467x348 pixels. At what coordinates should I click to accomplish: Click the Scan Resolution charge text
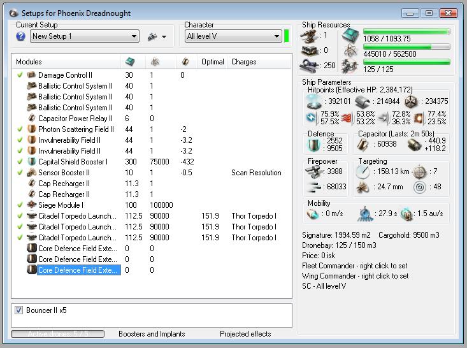coord(256,173)
